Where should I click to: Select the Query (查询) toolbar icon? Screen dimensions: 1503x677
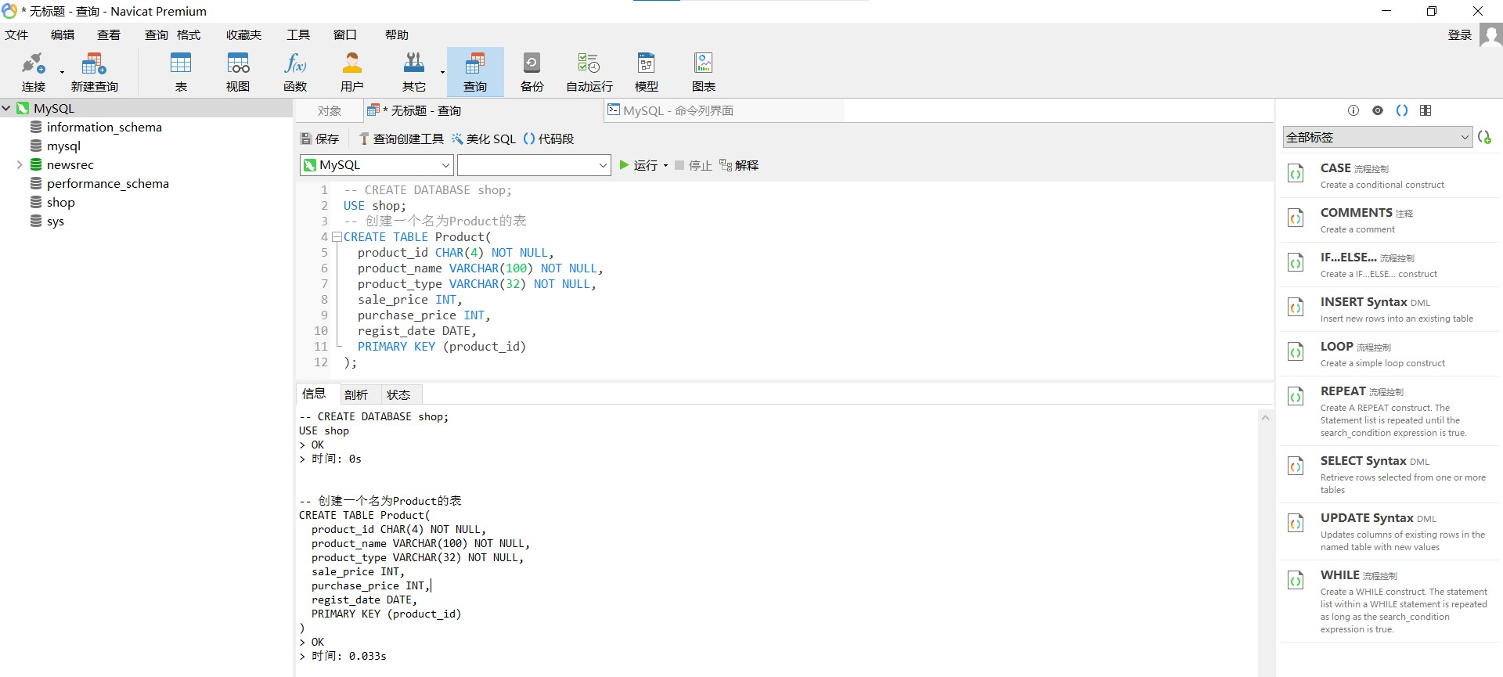pyautogui.click(x=475, y=72)
